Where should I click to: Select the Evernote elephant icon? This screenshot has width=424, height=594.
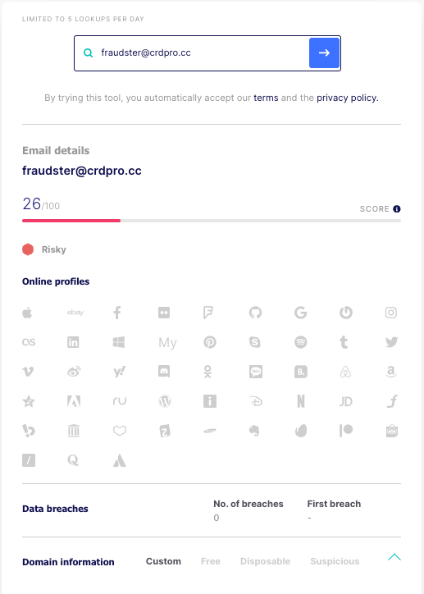click(254, 431)
